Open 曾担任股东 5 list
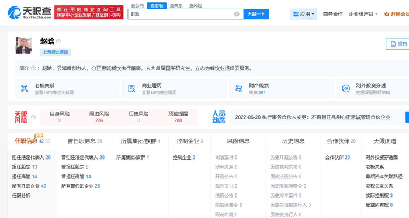This screenshot has height=218, width=409. 75,167
